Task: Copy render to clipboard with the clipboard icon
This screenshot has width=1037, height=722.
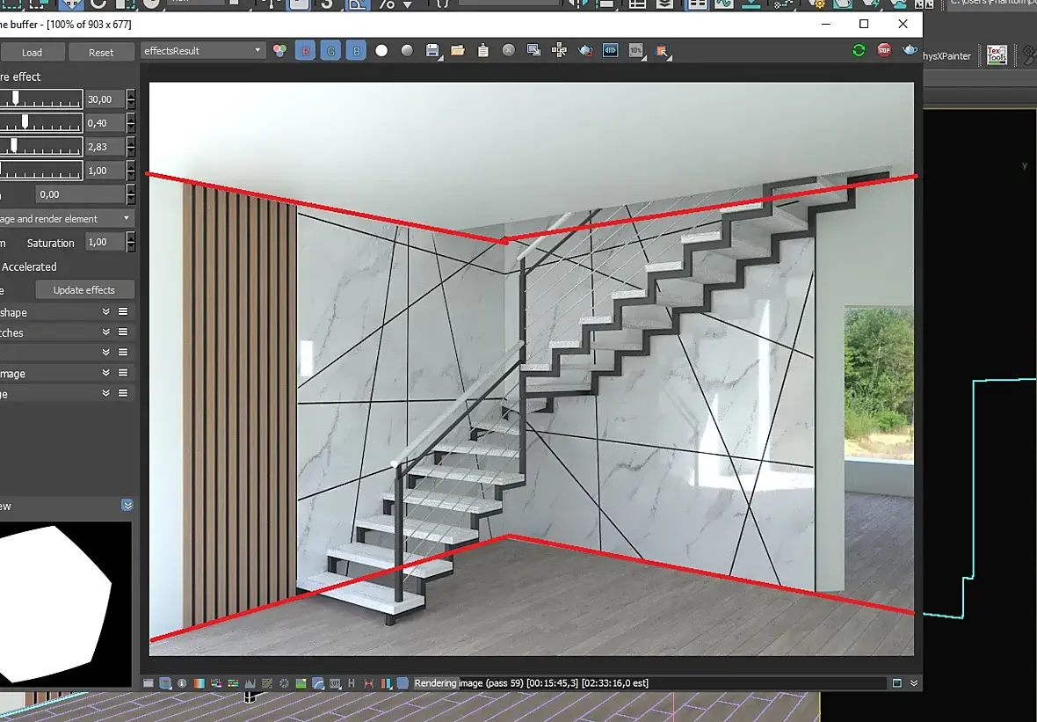Action: tap(482, 51)
